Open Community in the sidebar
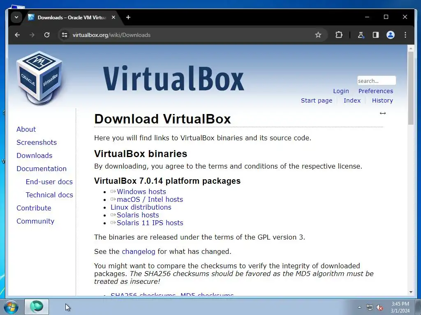This screenshot has width=421, height=315. 35,221
